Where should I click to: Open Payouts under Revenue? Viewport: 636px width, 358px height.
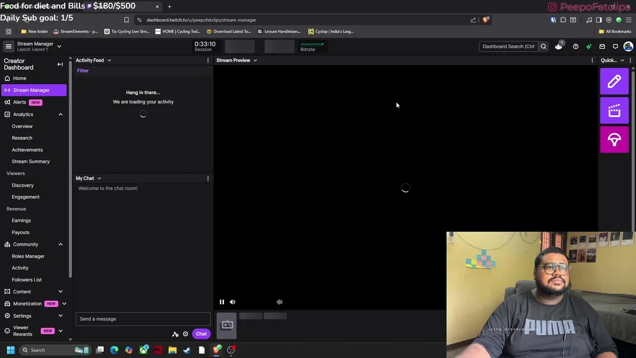(20, 232)
